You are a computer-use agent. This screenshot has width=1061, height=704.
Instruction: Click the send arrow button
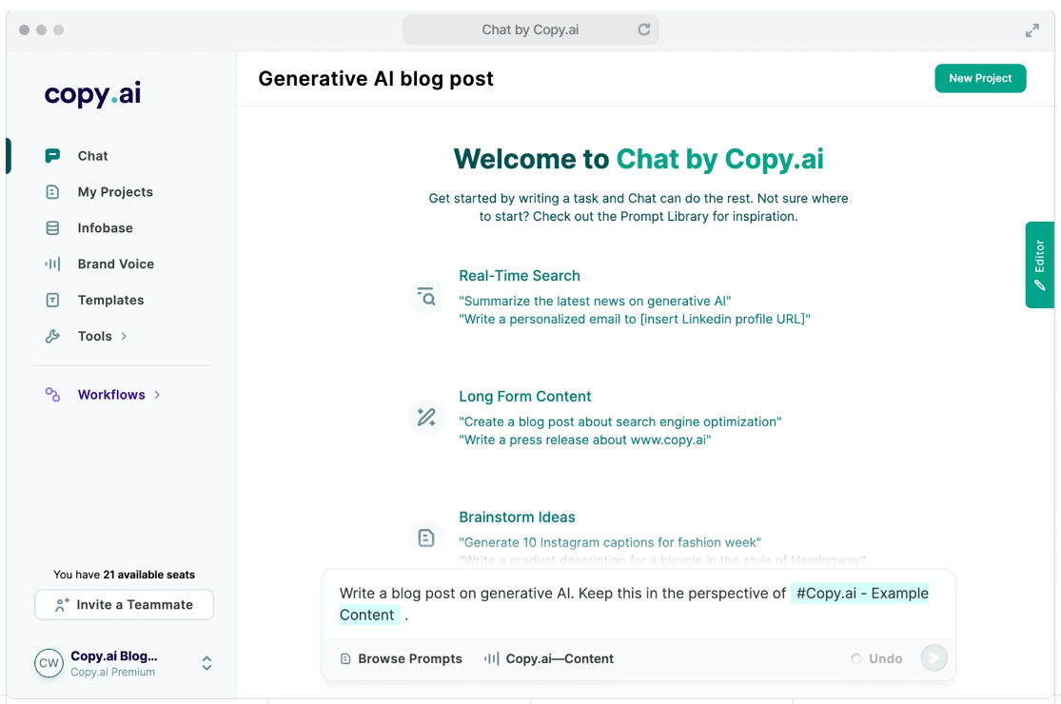[933, 658]
